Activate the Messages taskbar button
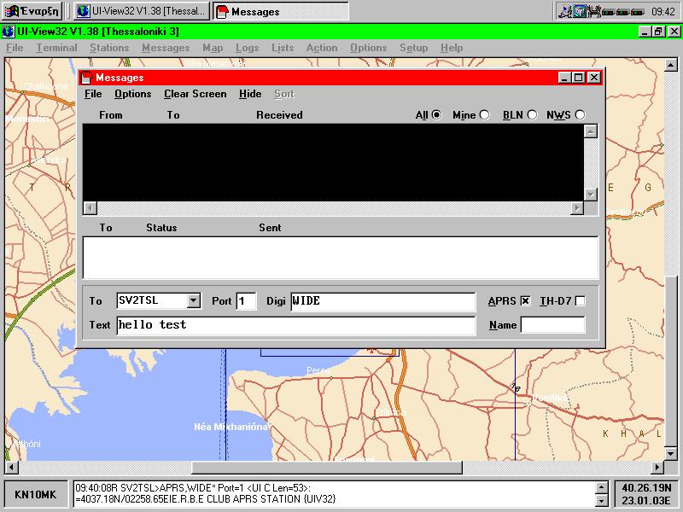This screenshot has width=683, height=512. pyautogui.click(x=281, y=11)
